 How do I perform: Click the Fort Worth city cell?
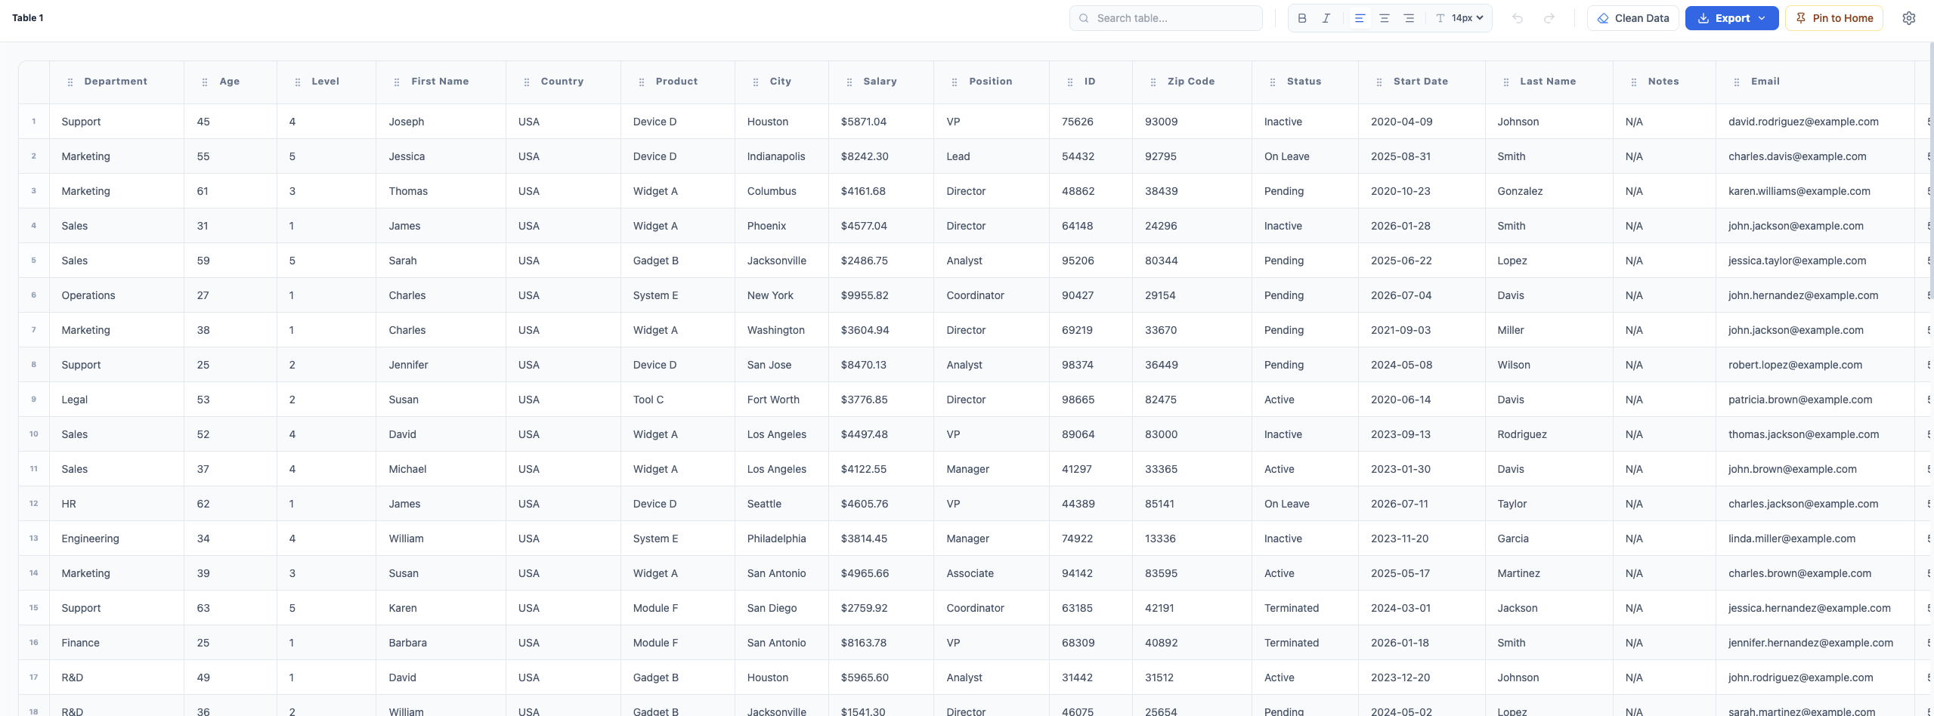(781, 400)
